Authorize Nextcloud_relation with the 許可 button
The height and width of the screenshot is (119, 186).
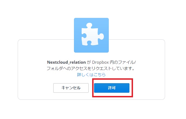(x=111, y=88)
